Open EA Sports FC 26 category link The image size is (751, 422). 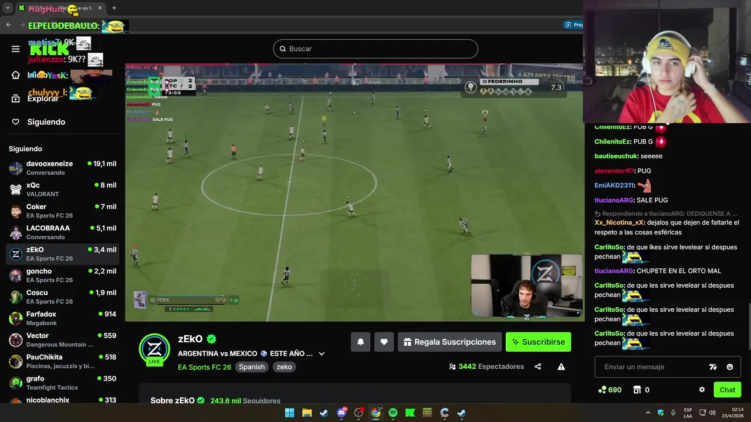205,367
